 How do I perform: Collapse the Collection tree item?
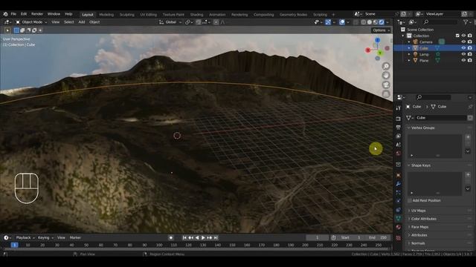[403, 36]
